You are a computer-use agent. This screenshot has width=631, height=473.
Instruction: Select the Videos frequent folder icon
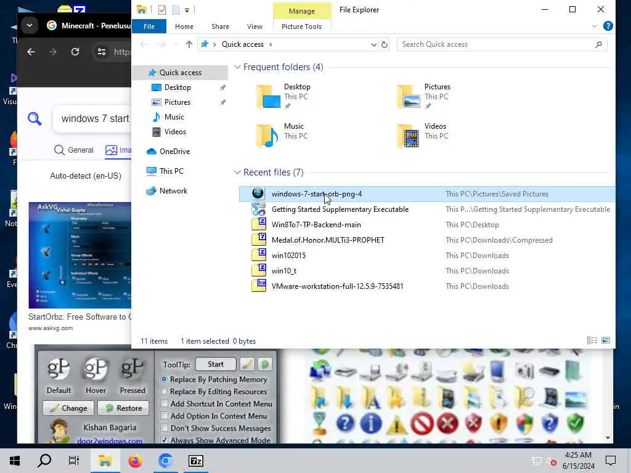(x=409, y=136)
